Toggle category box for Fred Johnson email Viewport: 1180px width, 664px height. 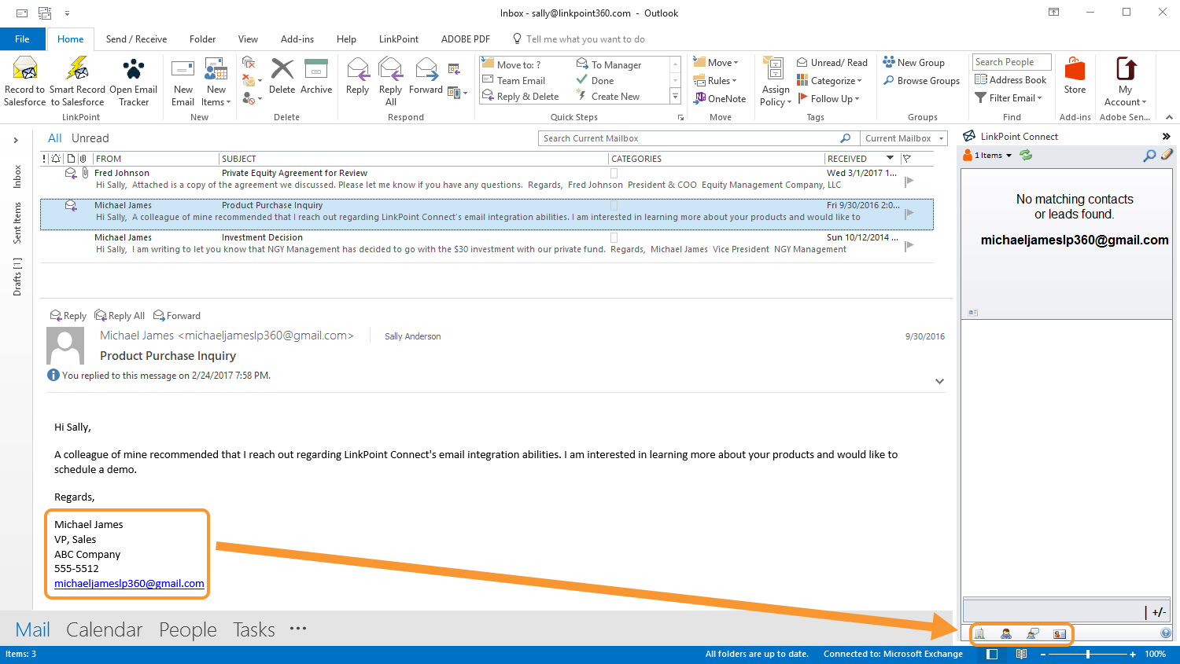(x=614, y=173)
